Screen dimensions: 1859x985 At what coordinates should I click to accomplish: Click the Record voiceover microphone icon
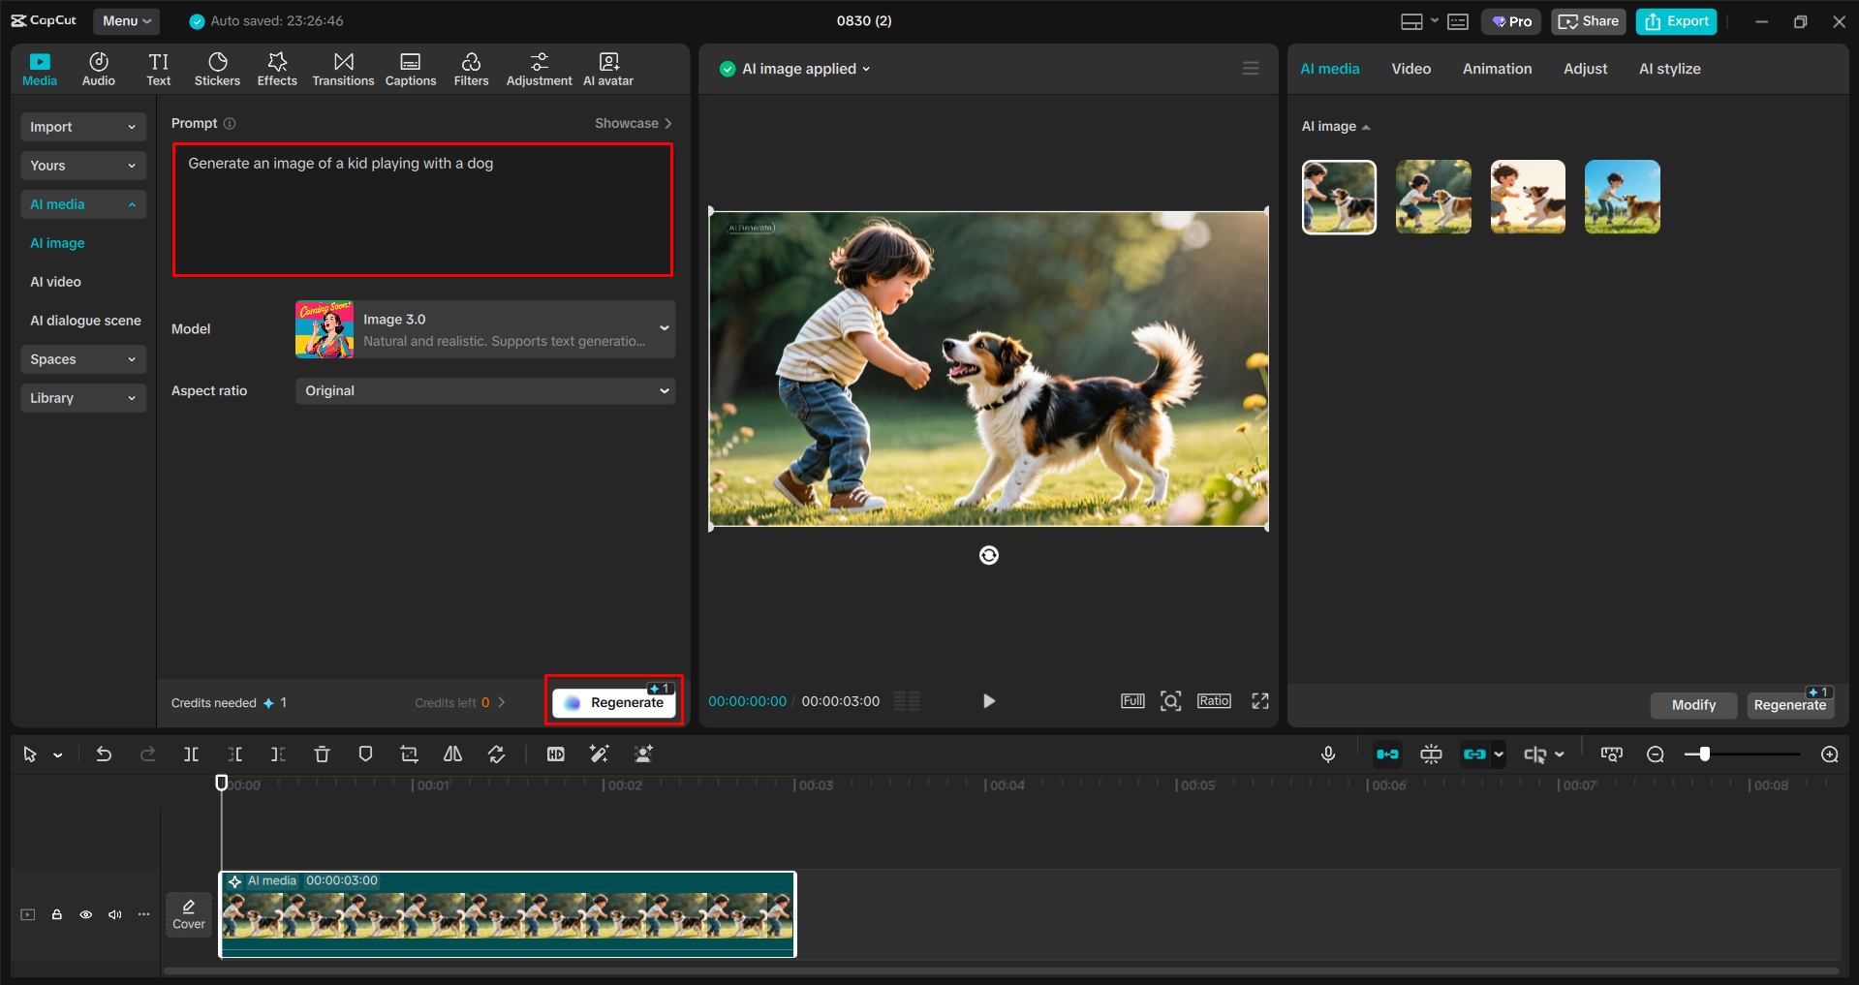coord(1327,754)
